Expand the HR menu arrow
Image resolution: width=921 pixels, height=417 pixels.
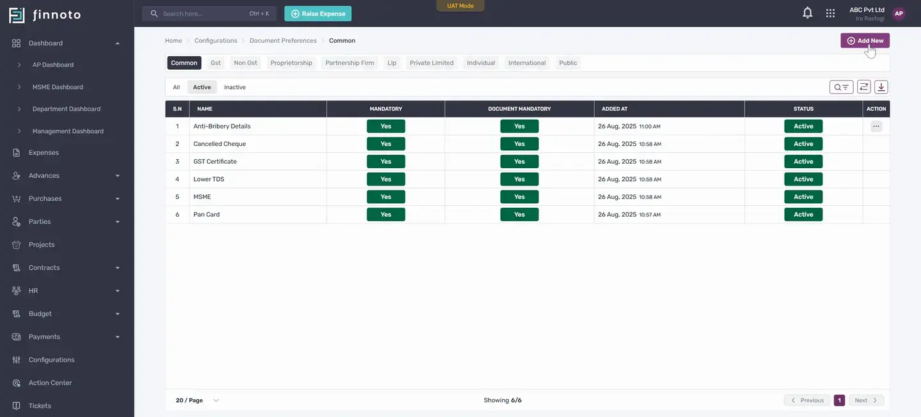[118, 291]
